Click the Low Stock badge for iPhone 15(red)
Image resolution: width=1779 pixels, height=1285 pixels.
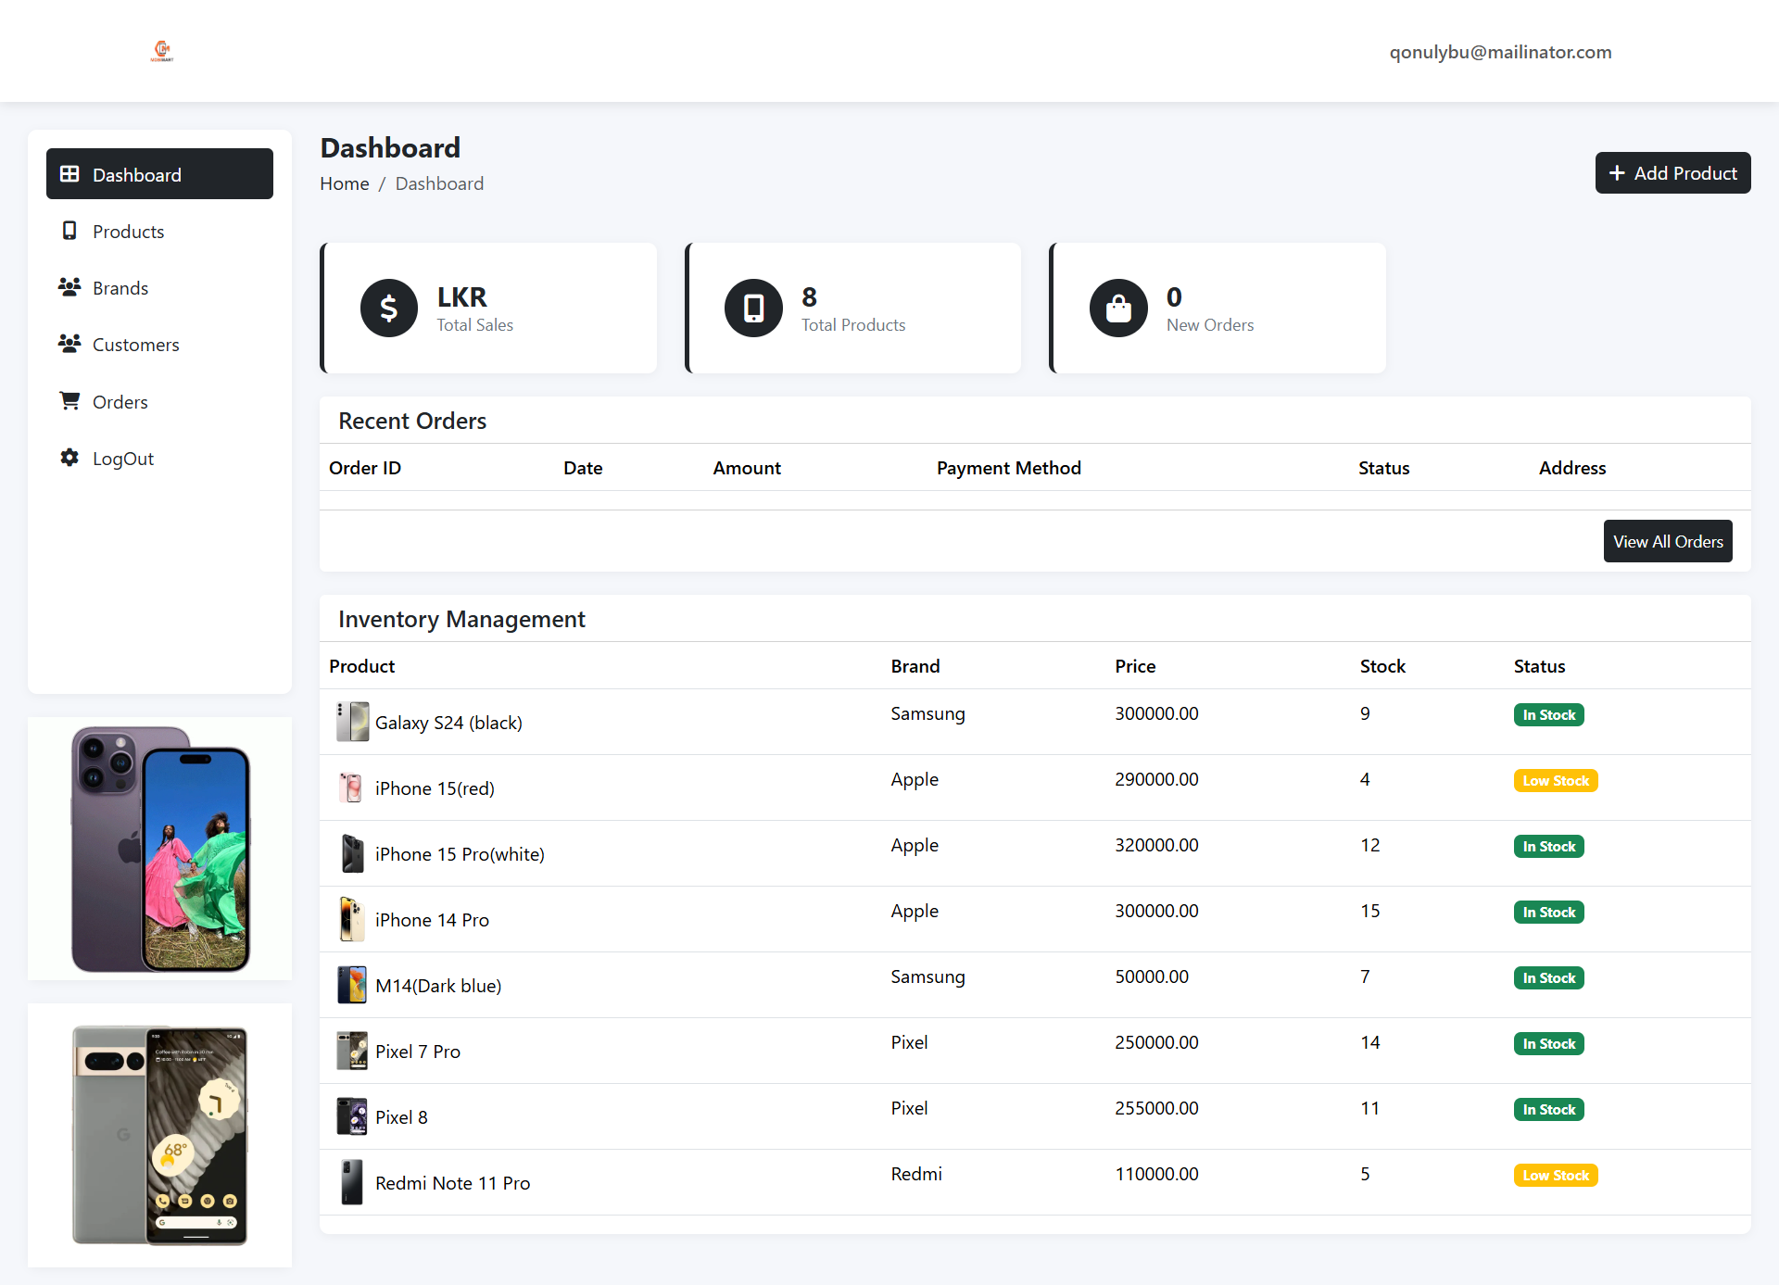1556,780
